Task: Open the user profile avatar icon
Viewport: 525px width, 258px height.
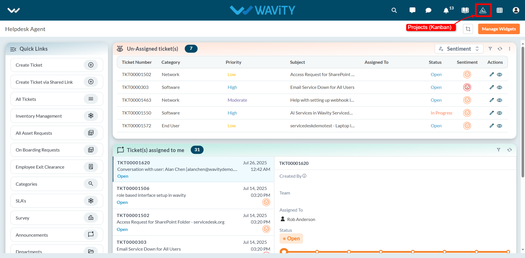Action: (516, 10)
